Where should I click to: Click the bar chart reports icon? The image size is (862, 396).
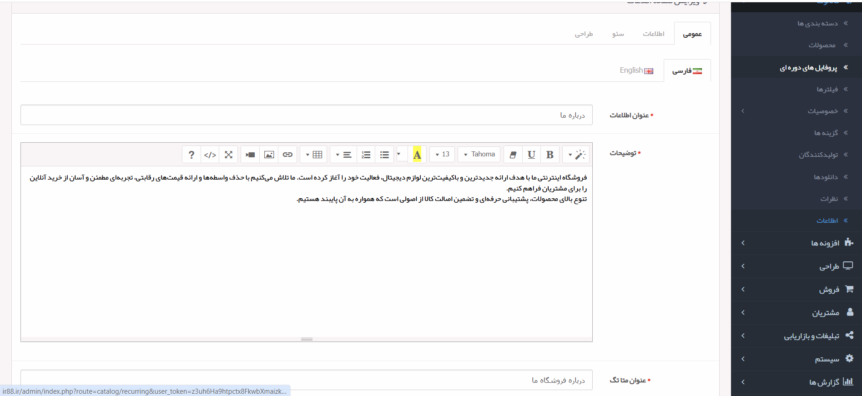tap(848, 381)
